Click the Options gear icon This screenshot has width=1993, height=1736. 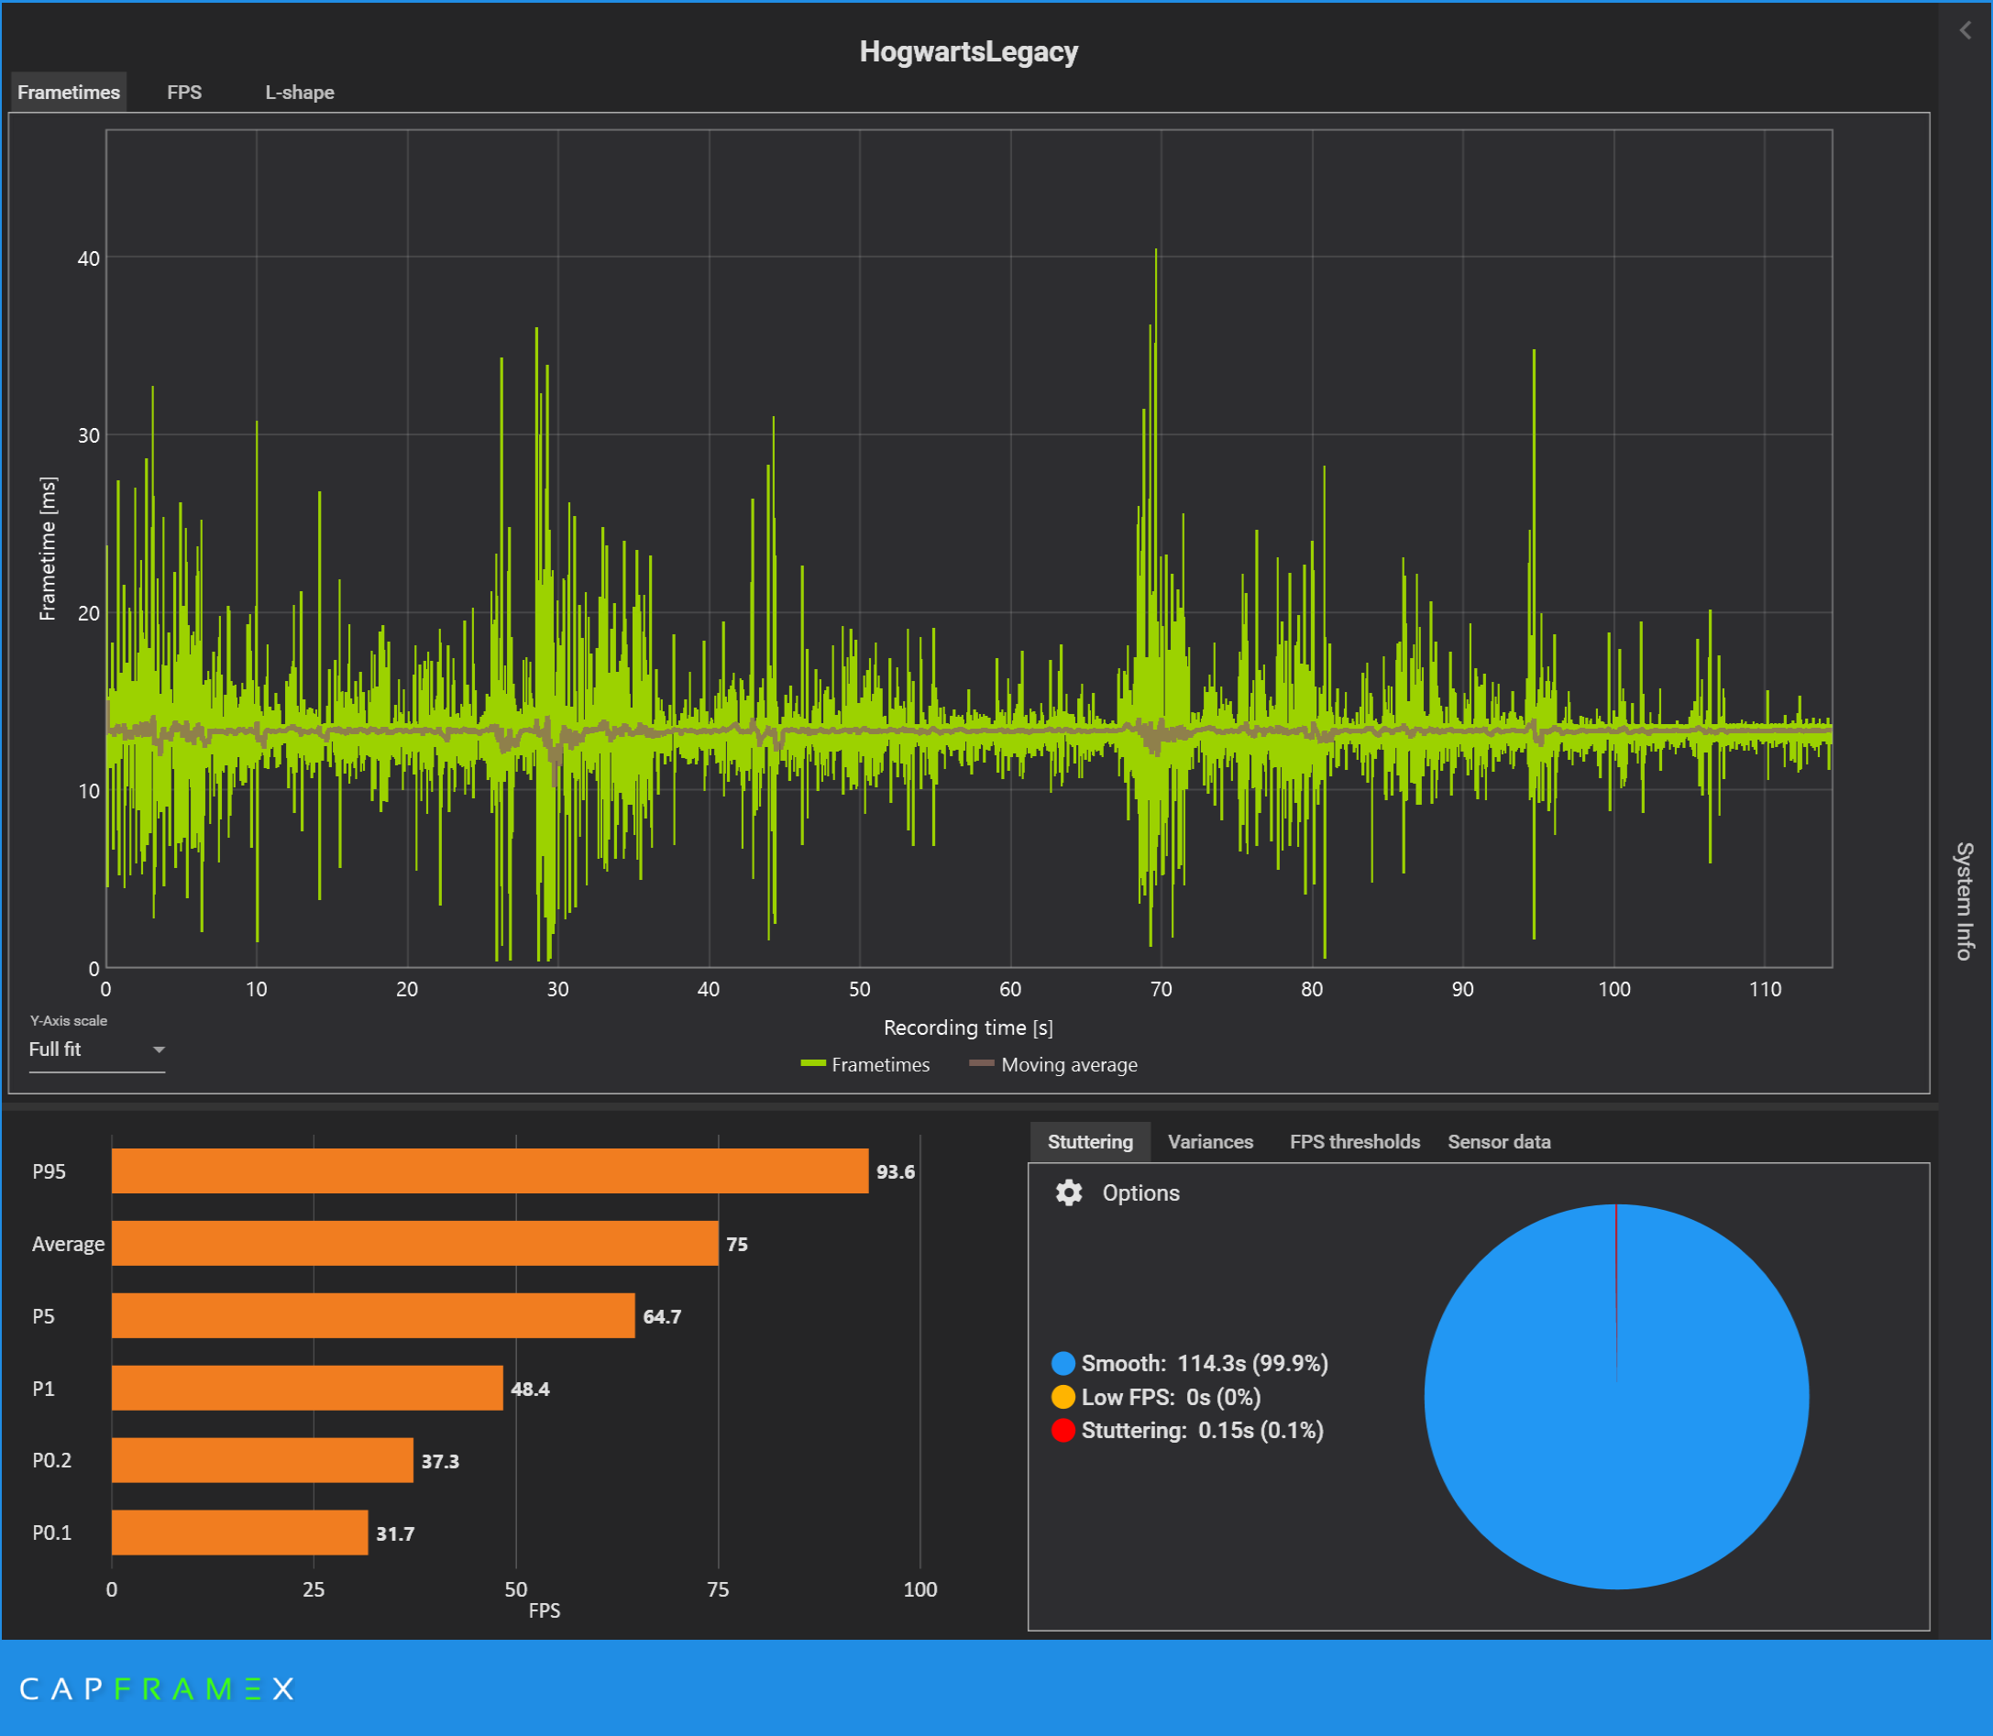1068,1192
